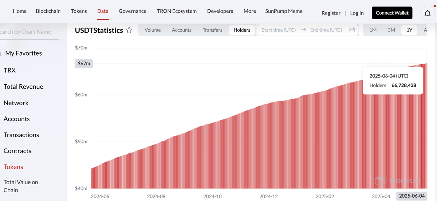The height and width of the screenshot is (201, 437).
Task: Select the Holders chart tab
Action: click(242, 30)
